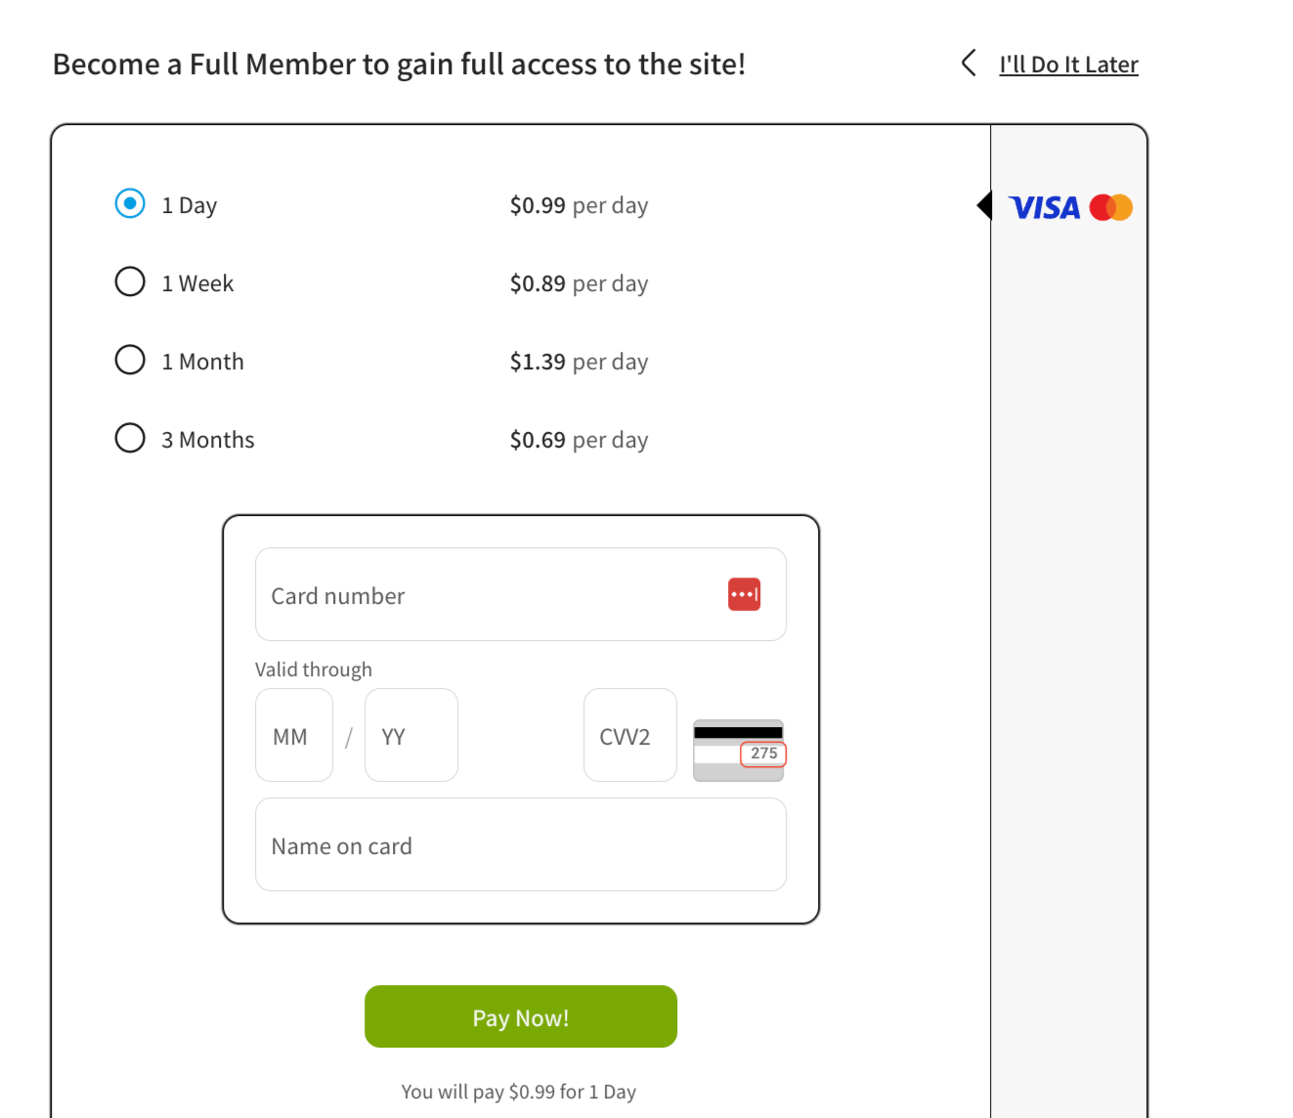Select the 1 Day subscription option
This screenshot has width=1293, height=1118.
pos(129,203)
